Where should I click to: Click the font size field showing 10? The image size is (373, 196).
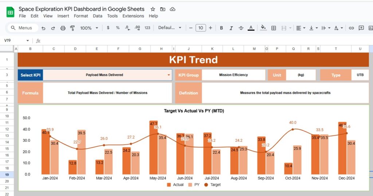(x=201, y=28)
